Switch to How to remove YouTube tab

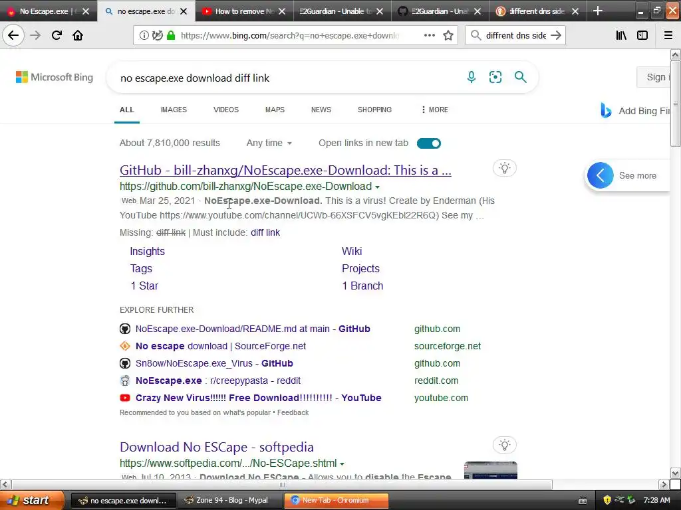[x=244, y=11]
